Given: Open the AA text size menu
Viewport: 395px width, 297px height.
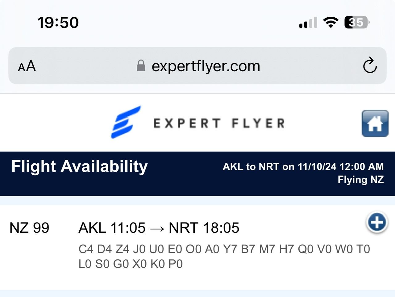Looking at the screenshot, I should tap(27, 66).
